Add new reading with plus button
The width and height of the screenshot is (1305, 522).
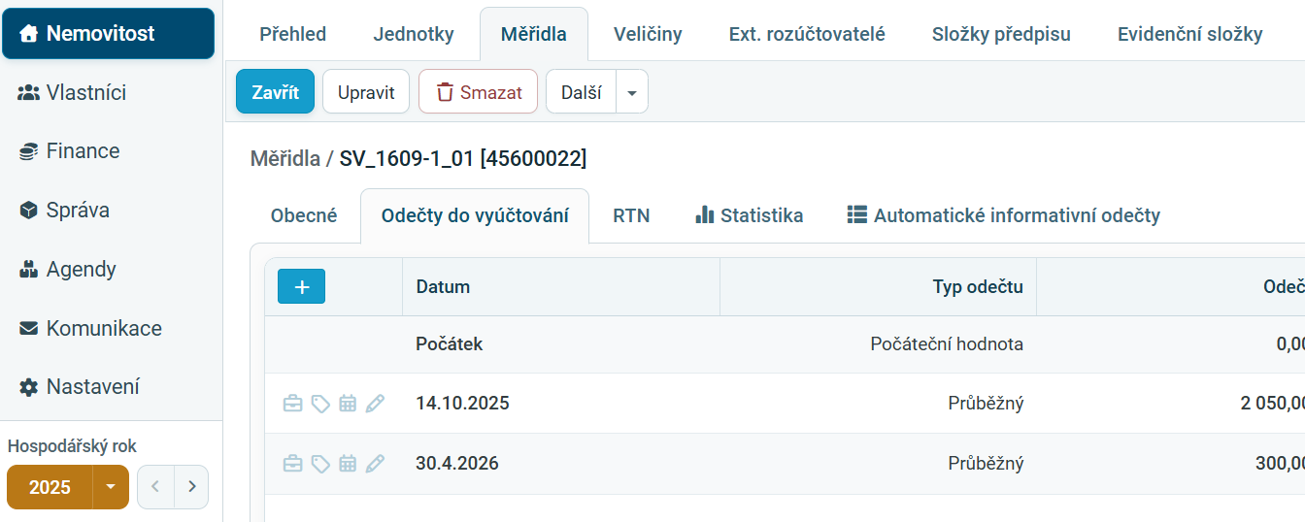(301, 286)
